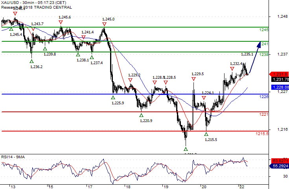Click the green triangle above the 1,215.5 low label

(x=206, y=134)
